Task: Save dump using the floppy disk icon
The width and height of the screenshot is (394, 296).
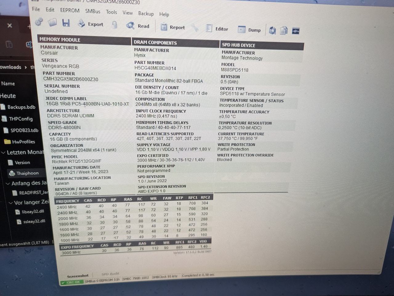Action: pyautogui.click(x=66, y=23)
